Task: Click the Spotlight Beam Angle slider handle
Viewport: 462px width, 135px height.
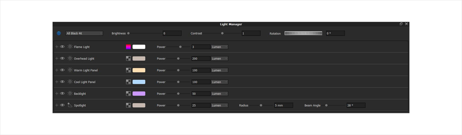Action: pyautogui.click(x=326, y=105)
